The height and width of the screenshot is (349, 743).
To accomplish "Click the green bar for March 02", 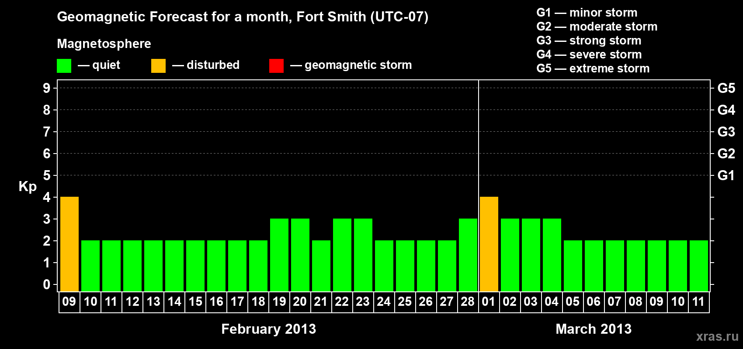I will 510,255.
